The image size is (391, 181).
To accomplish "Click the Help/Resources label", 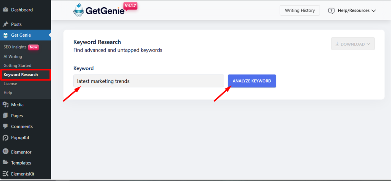I will click(x=354, y=10).
